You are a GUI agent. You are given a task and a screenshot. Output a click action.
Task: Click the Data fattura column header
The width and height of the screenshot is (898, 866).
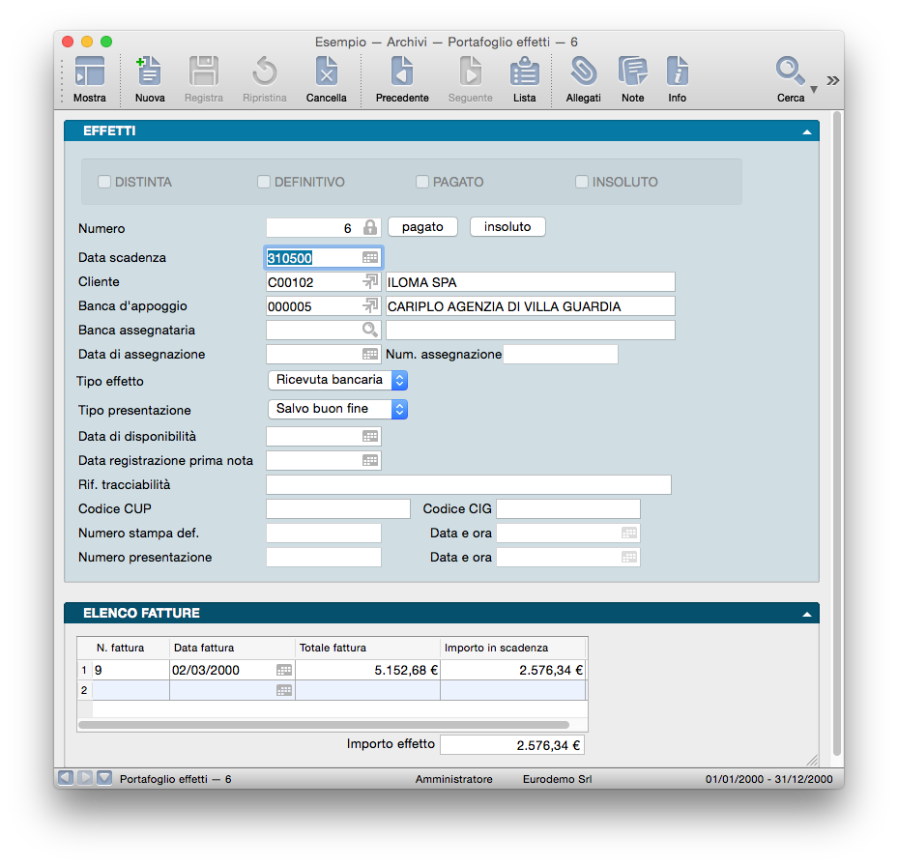pos(232,648)
